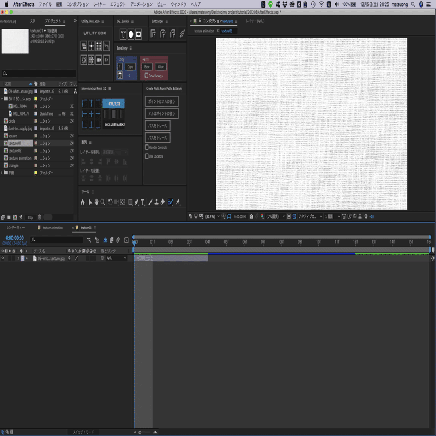Toggle transparency grid in viewer
This screenshot has width=436, height=436.
(294, 216)
